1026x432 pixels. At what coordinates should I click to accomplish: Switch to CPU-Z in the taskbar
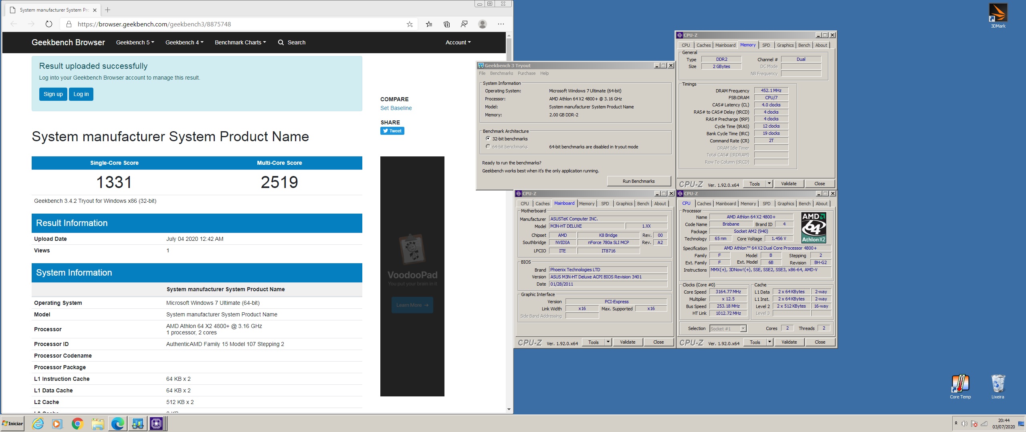(x=157, y=424)
